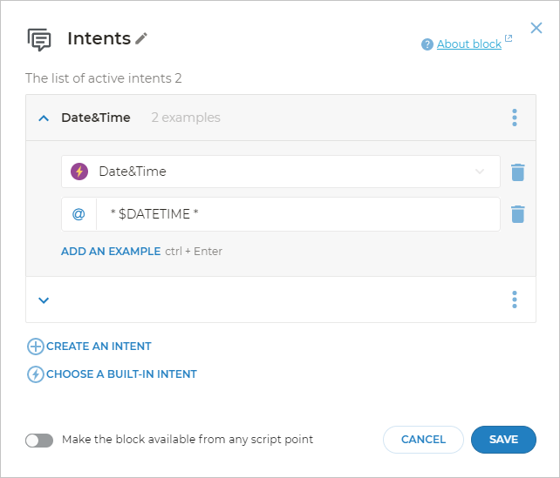Screen dimensions: 560x478
Task: Expand the second collapsed intent
Action: tap(44, 300)
